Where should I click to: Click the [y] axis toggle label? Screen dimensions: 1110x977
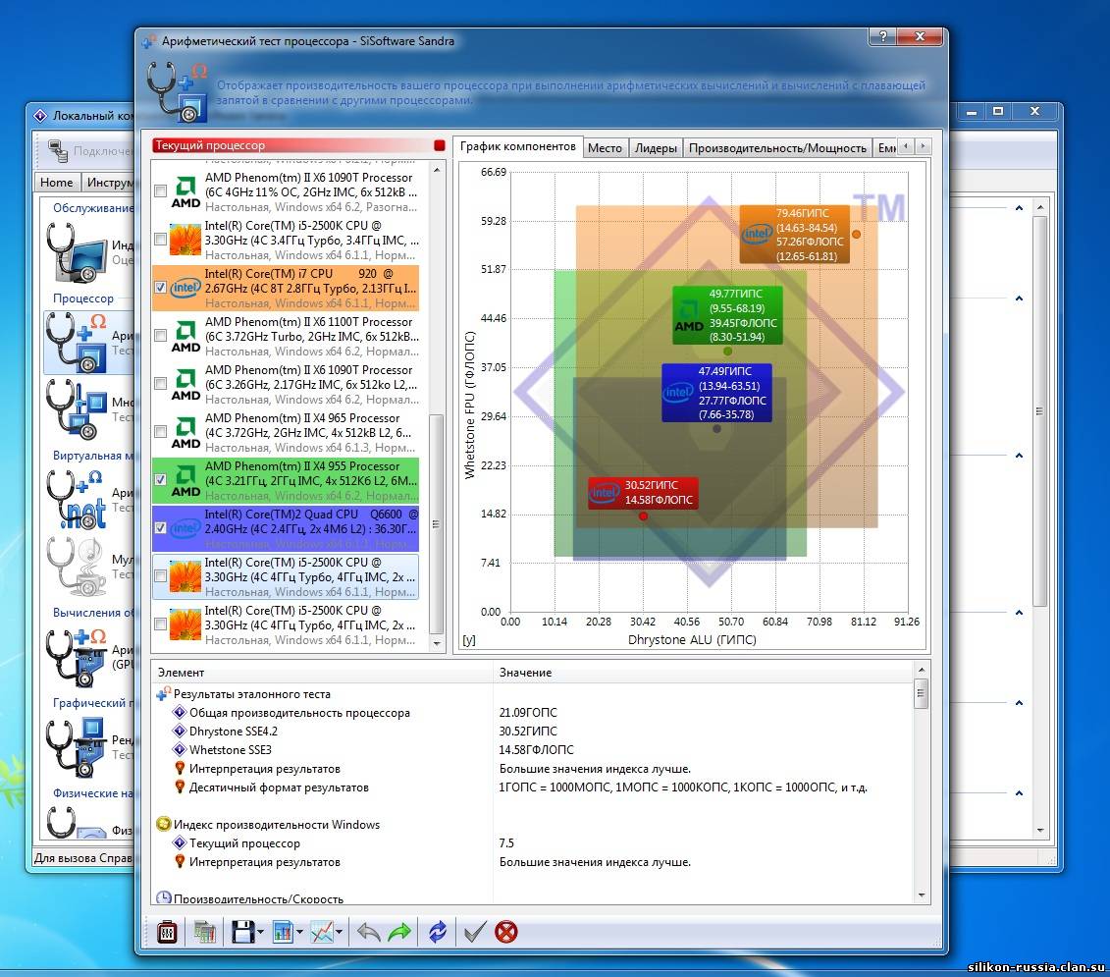tap(469, 640)
